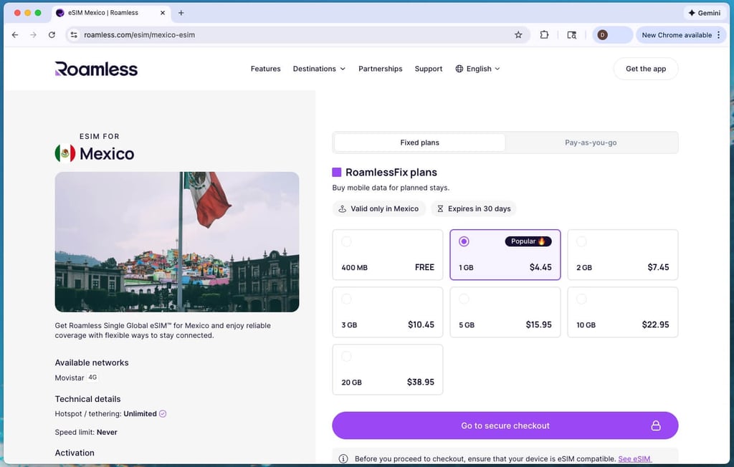Screen dimensions: 734x467
Task: Open the Chrome profile avatar
Action: (x=602, y=35)
